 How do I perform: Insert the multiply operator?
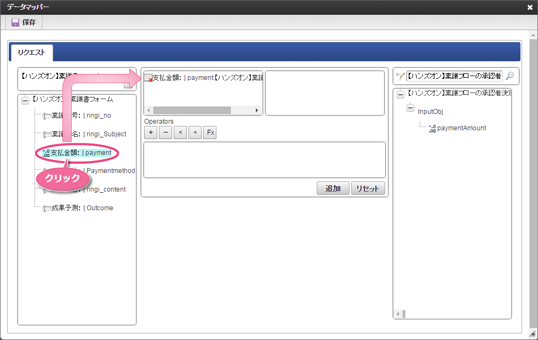(180, 132)
